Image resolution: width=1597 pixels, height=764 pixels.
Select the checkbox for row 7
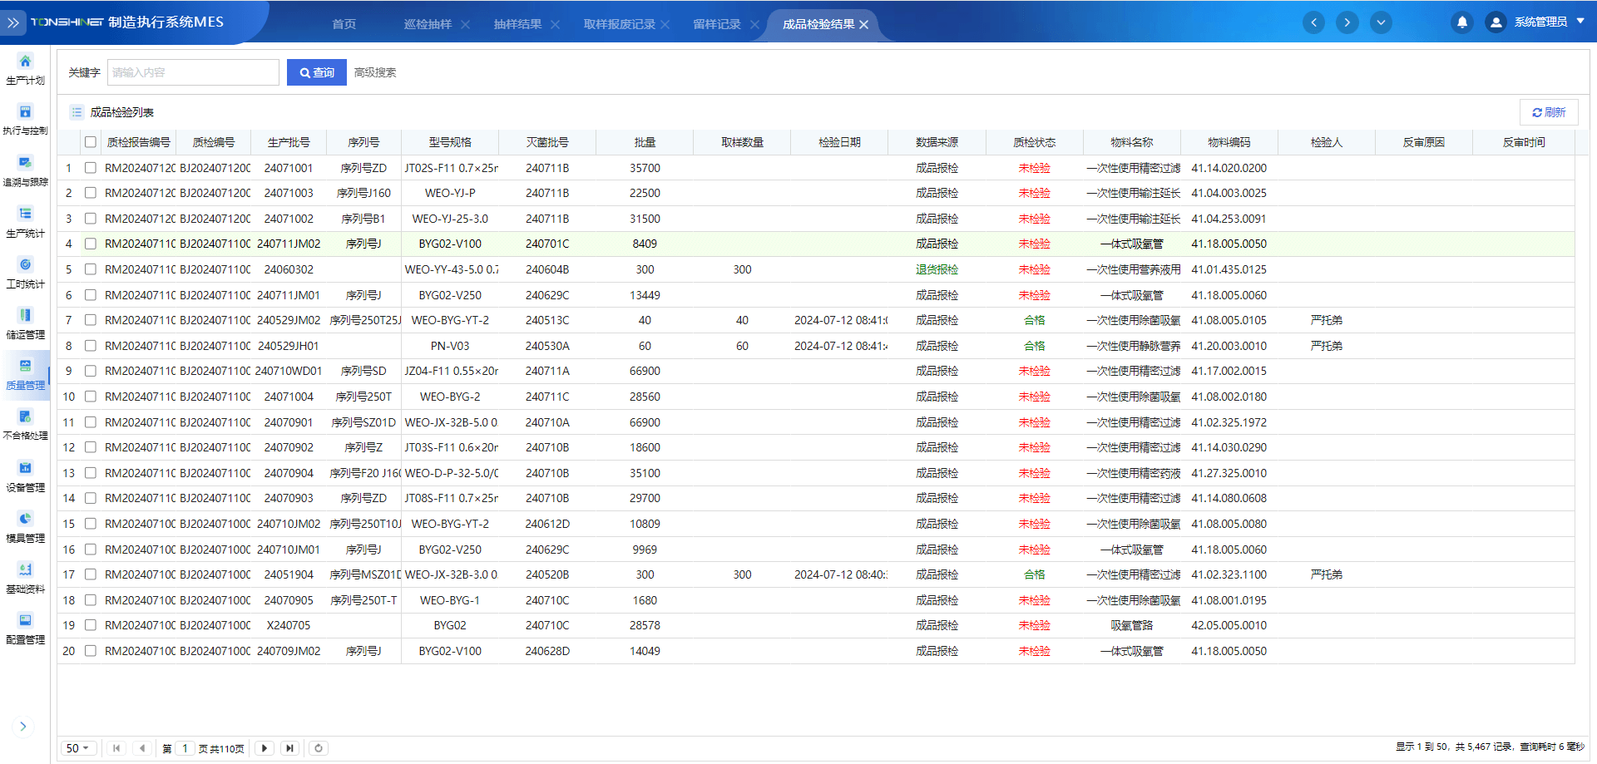91,320
